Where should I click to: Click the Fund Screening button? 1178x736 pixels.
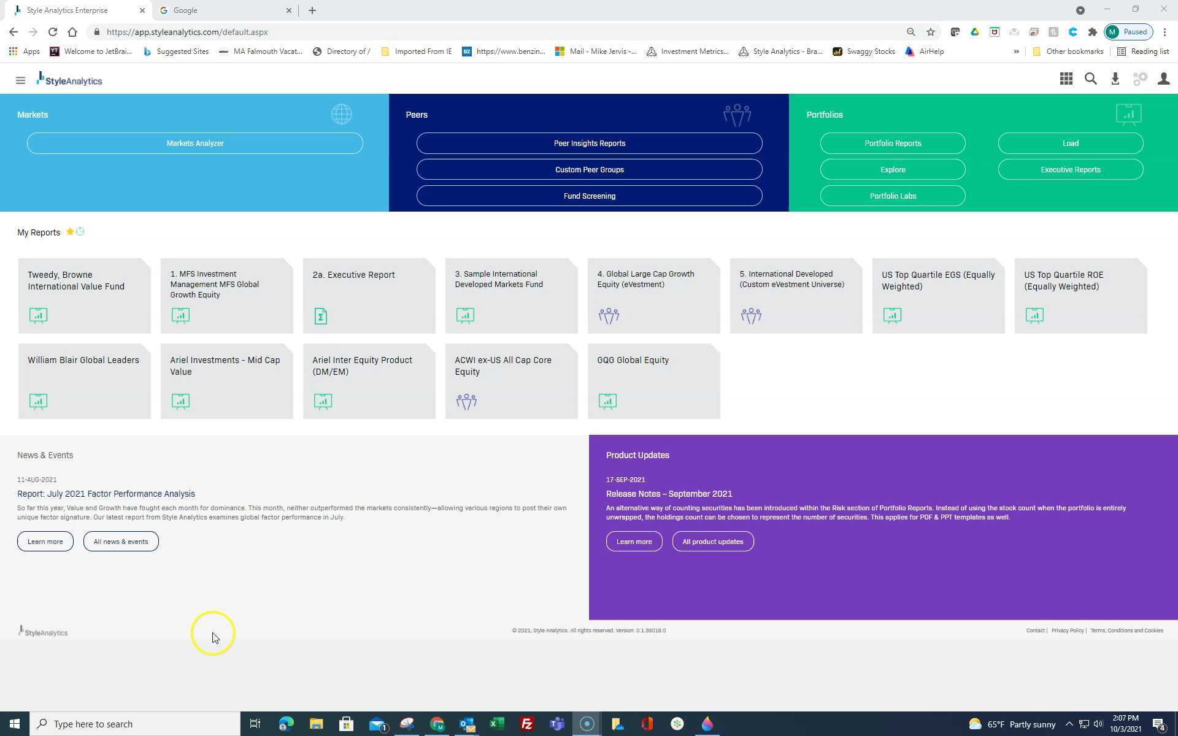point(589,196)
